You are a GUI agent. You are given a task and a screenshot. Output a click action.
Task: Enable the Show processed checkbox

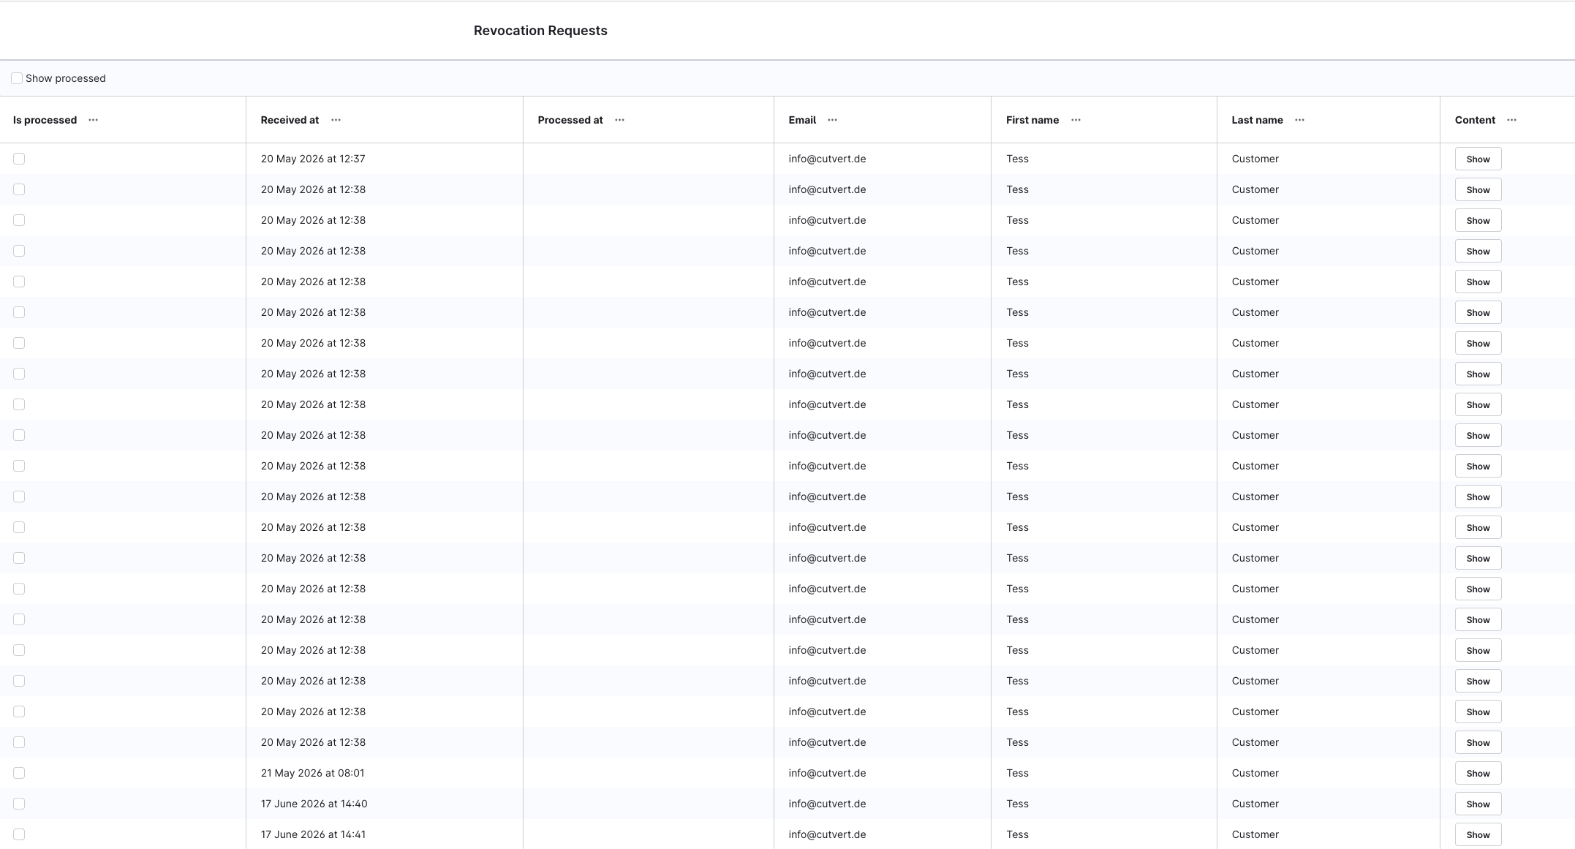(x=17, y=78)
